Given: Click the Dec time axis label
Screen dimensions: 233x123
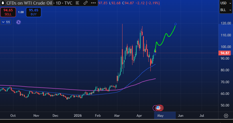Looking at the screenshot, I should (56, 116).
